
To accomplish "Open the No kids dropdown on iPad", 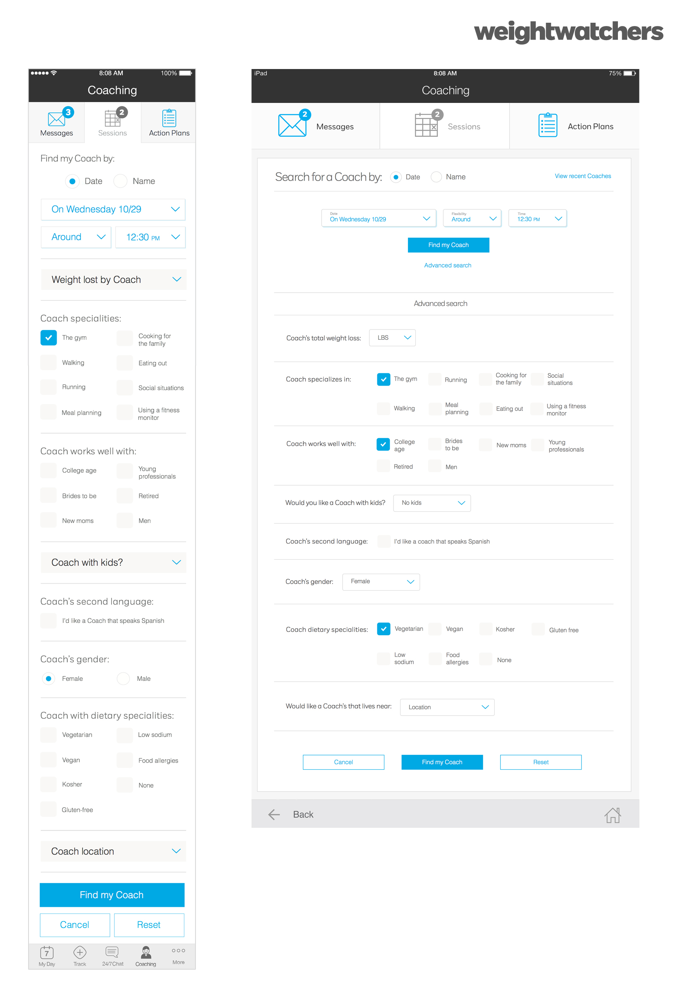I will coord(432,503).
